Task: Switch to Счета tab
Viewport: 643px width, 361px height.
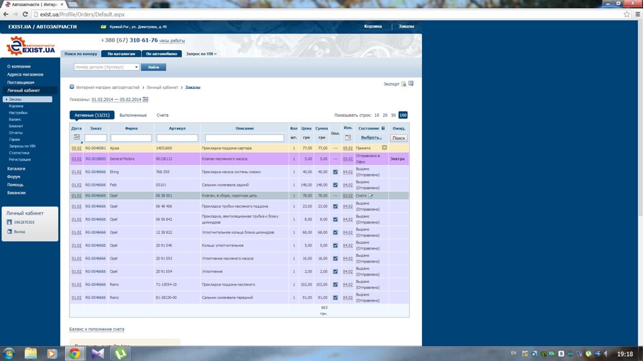Action: point(162,116)
